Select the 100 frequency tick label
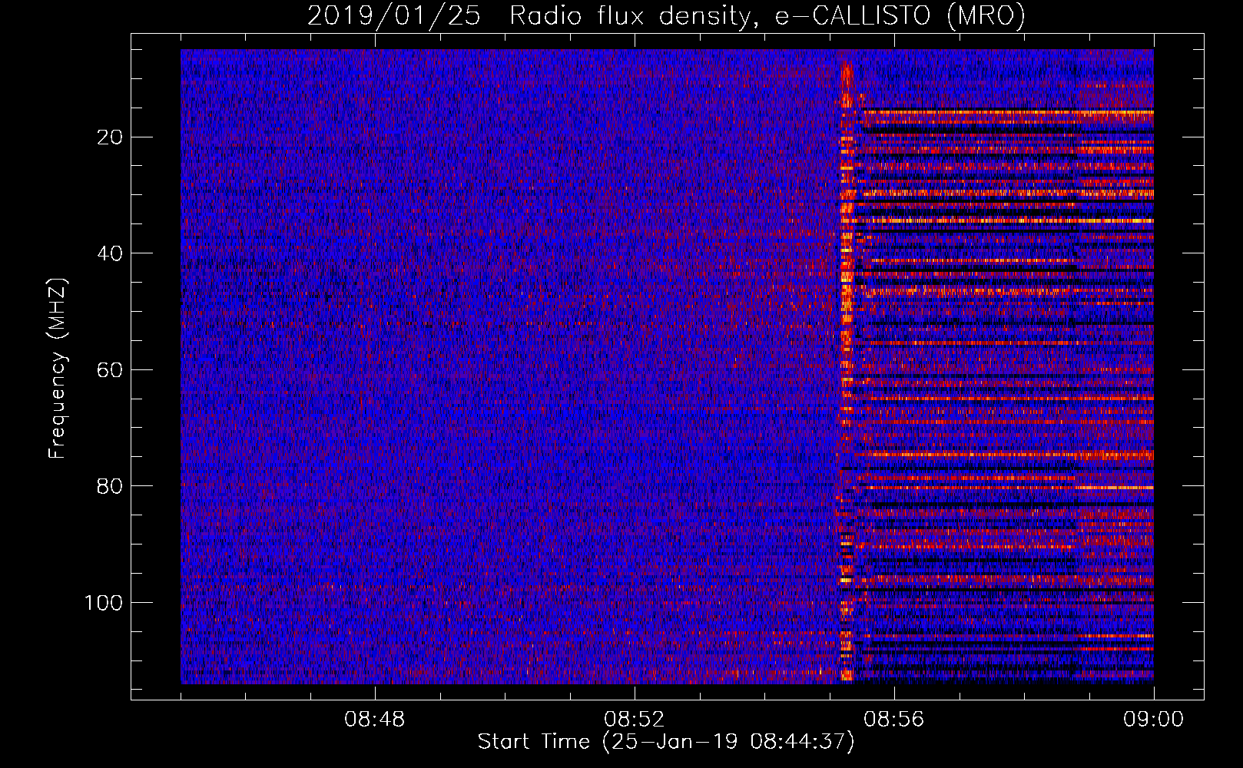 [x=104, y=603]
